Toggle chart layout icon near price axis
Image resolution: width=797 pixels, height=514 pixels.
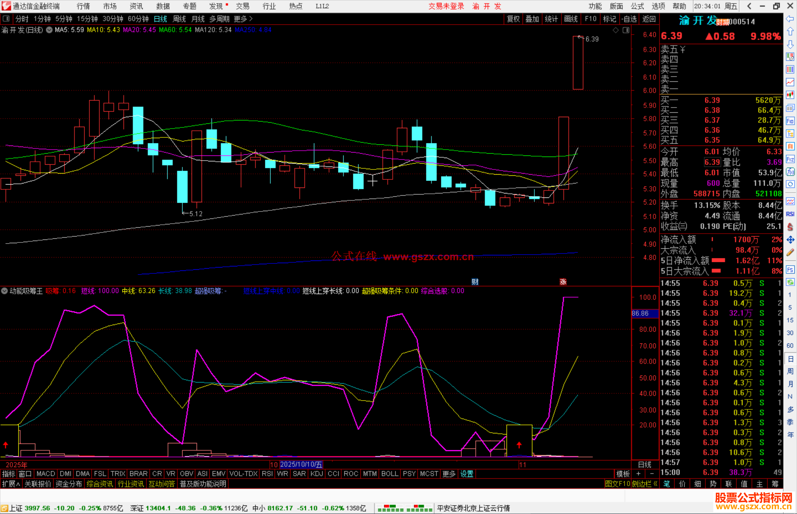(x=626, y=30)
